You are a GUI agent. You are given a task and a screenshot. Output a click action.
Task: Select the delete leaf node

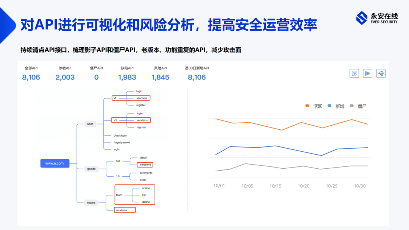tap(146, 202)
